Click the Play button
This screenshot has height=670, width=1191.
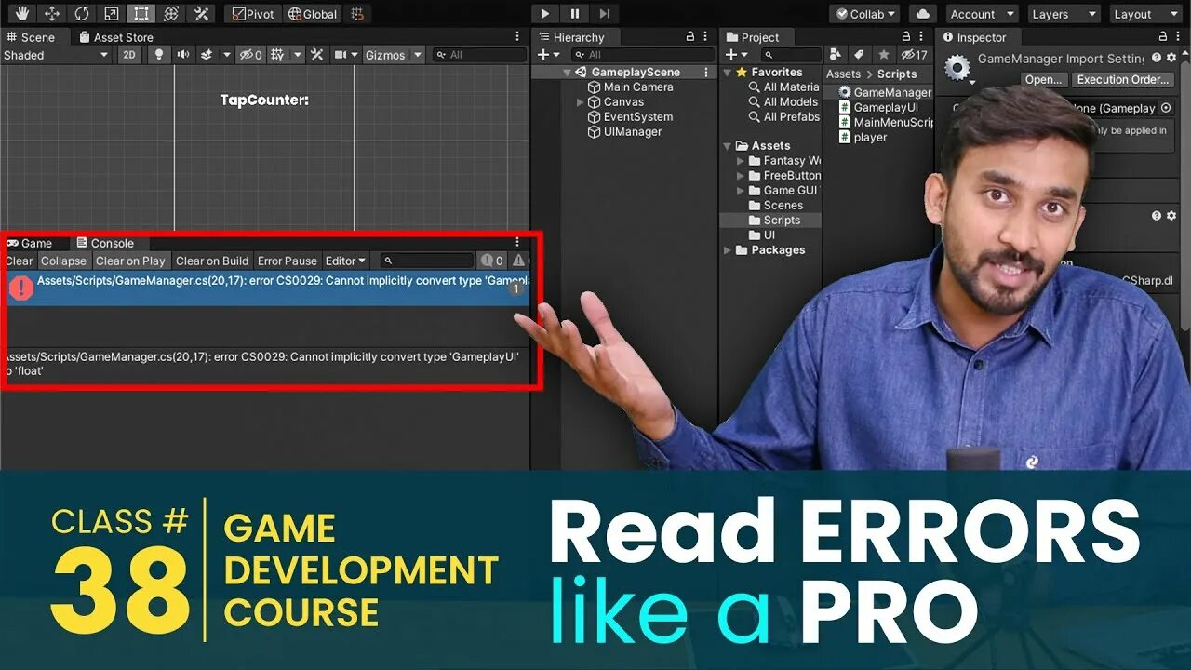[x=545, y=14]
